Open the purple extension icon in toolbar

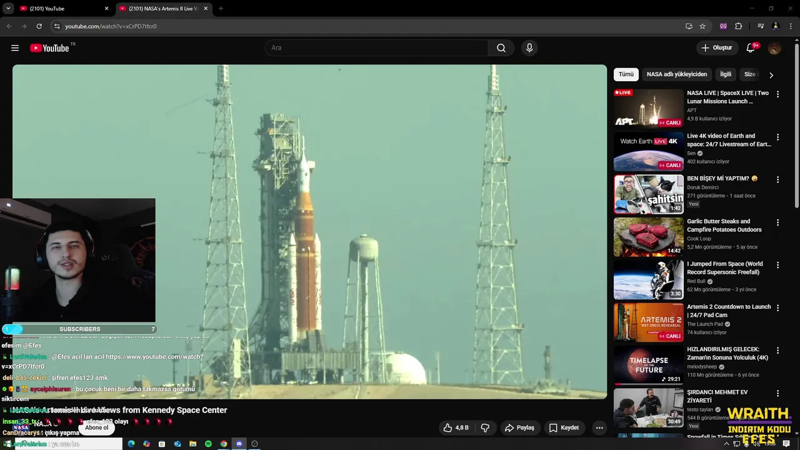(724, 26)
